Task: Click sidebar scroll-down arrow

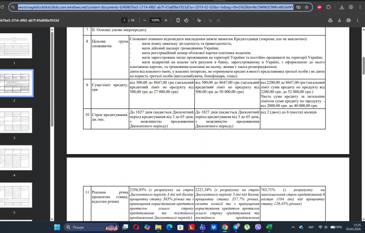Action: point(52,219)
